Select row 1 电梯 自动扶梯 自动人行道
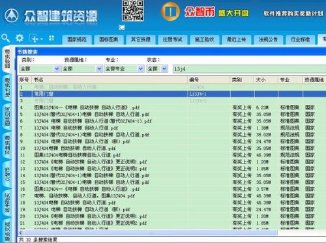This screenshot has width=326, height=243. [x=171, y=87]
